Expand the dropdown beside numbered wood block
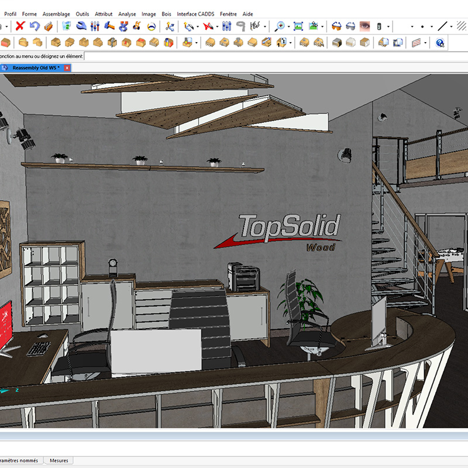This screenshot has height=468, width=468. (x=290, y=43)
